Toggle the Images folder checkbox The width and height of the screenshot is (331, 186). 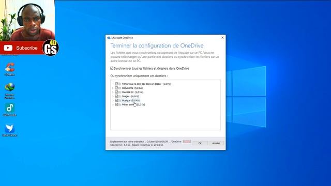point(116,96)
